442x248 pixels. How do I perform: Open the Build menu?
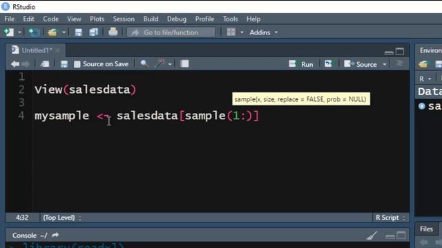(151, 19)
